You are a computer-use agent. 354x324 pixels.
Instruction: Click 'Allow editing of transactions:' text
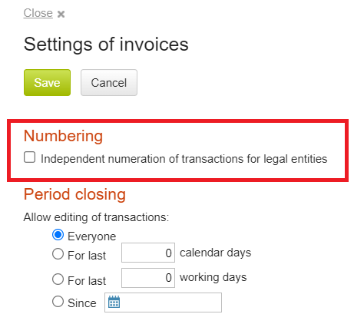click(96, 217)
